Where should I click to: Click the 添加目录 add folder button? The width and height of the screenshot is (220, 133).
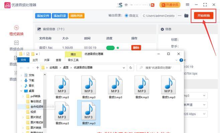(60, 16)
